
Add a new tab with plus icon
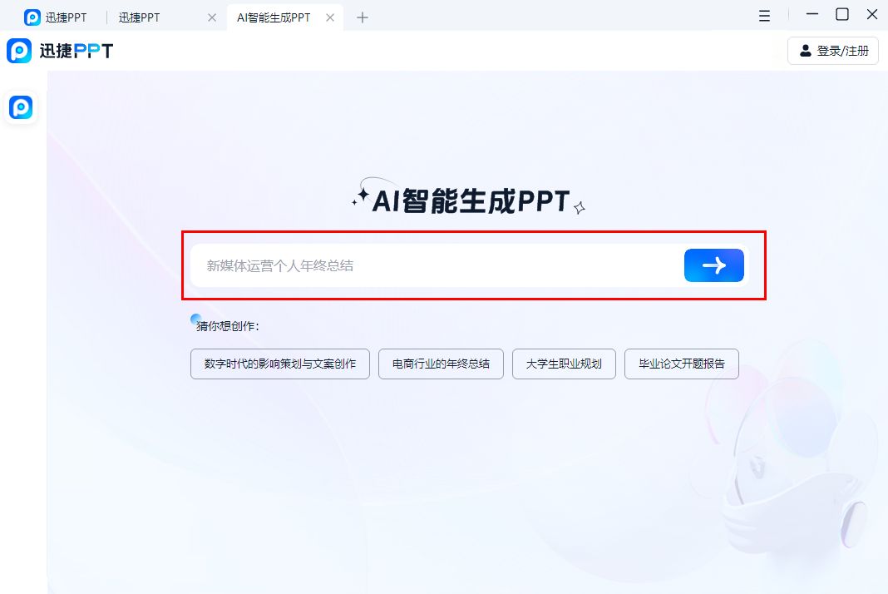(363, 17)
